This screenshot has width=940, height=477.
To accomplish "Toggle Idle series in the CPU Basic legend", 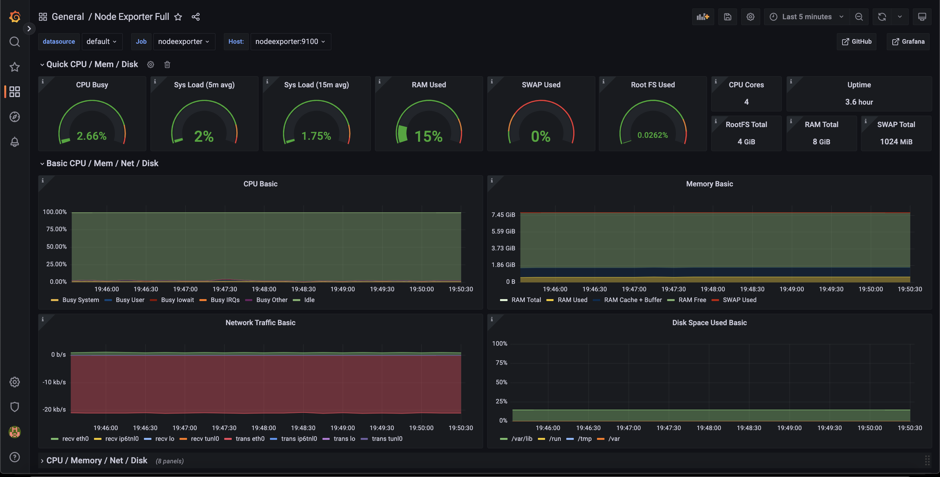I will (x=309, y=300).
